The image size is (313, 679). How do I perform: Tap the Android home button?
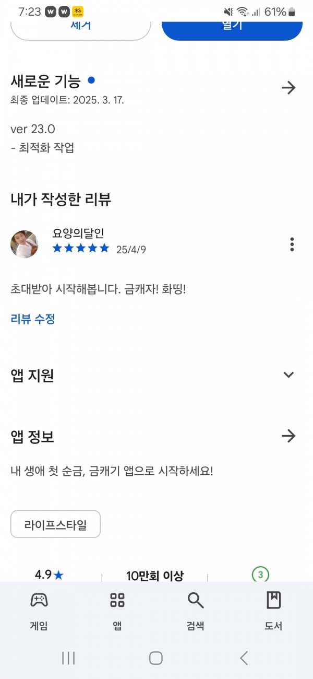[x=156, y=658]
